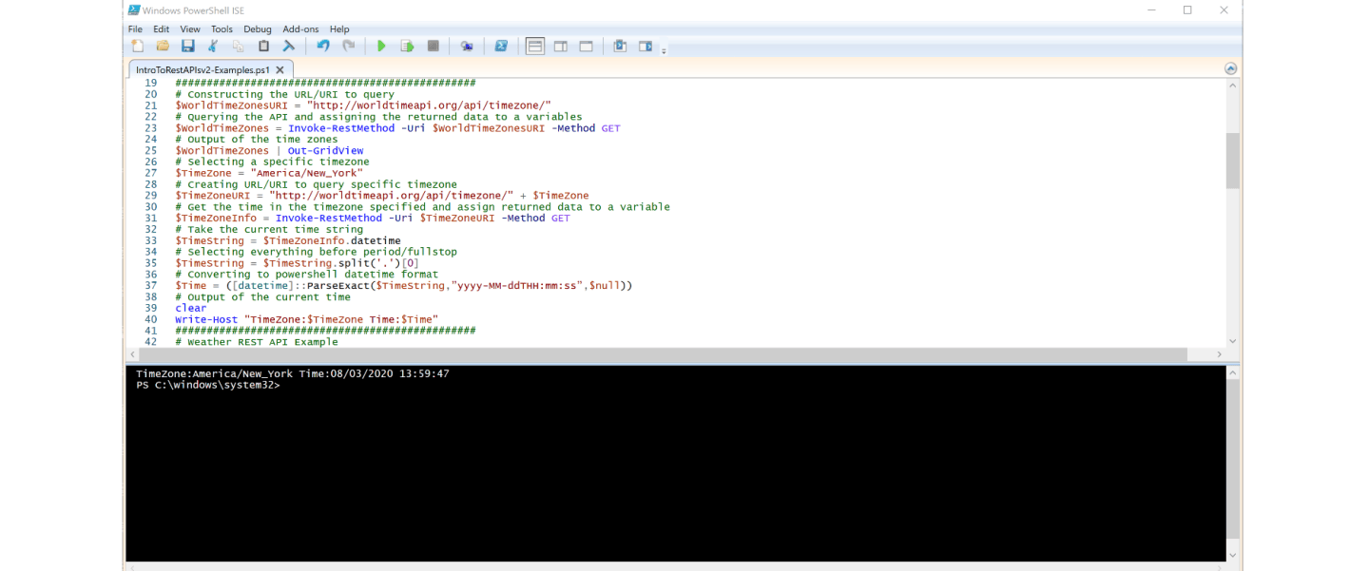Open the Edit menu

click(162, 29)
